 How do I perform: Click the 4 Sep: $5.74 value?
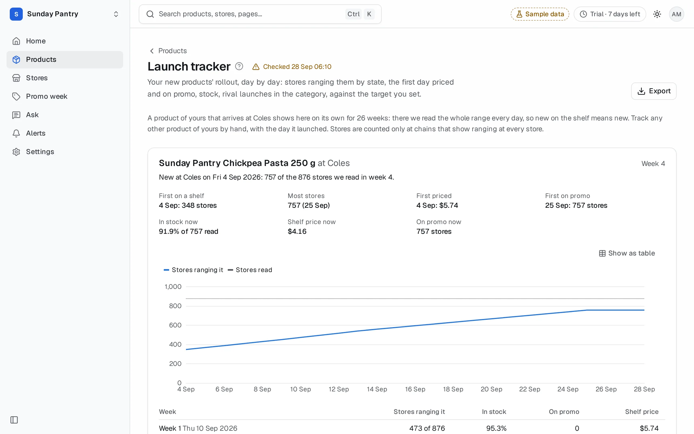[437, 205]
